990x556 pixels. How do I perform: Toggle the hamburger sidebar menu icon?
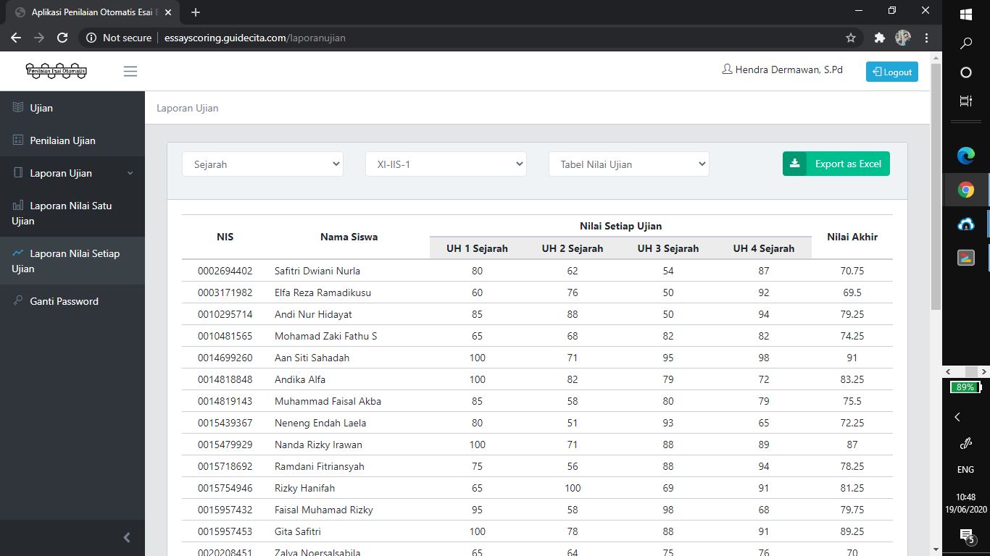click(130, 71)
